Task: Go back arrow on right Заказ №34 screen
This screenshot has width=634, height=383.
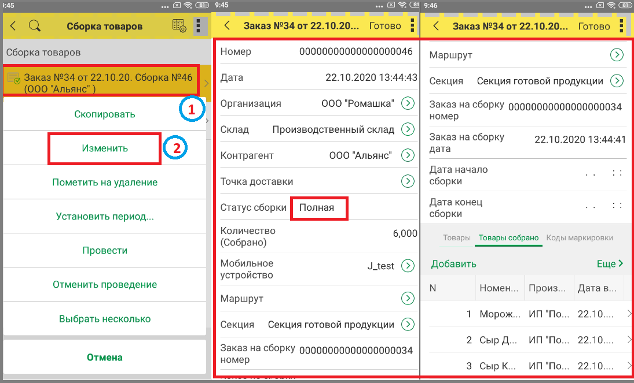Action: (436, 26)
